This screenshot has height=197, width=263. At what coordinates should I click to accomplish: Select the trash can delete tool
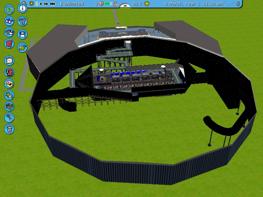pos(9,129)
